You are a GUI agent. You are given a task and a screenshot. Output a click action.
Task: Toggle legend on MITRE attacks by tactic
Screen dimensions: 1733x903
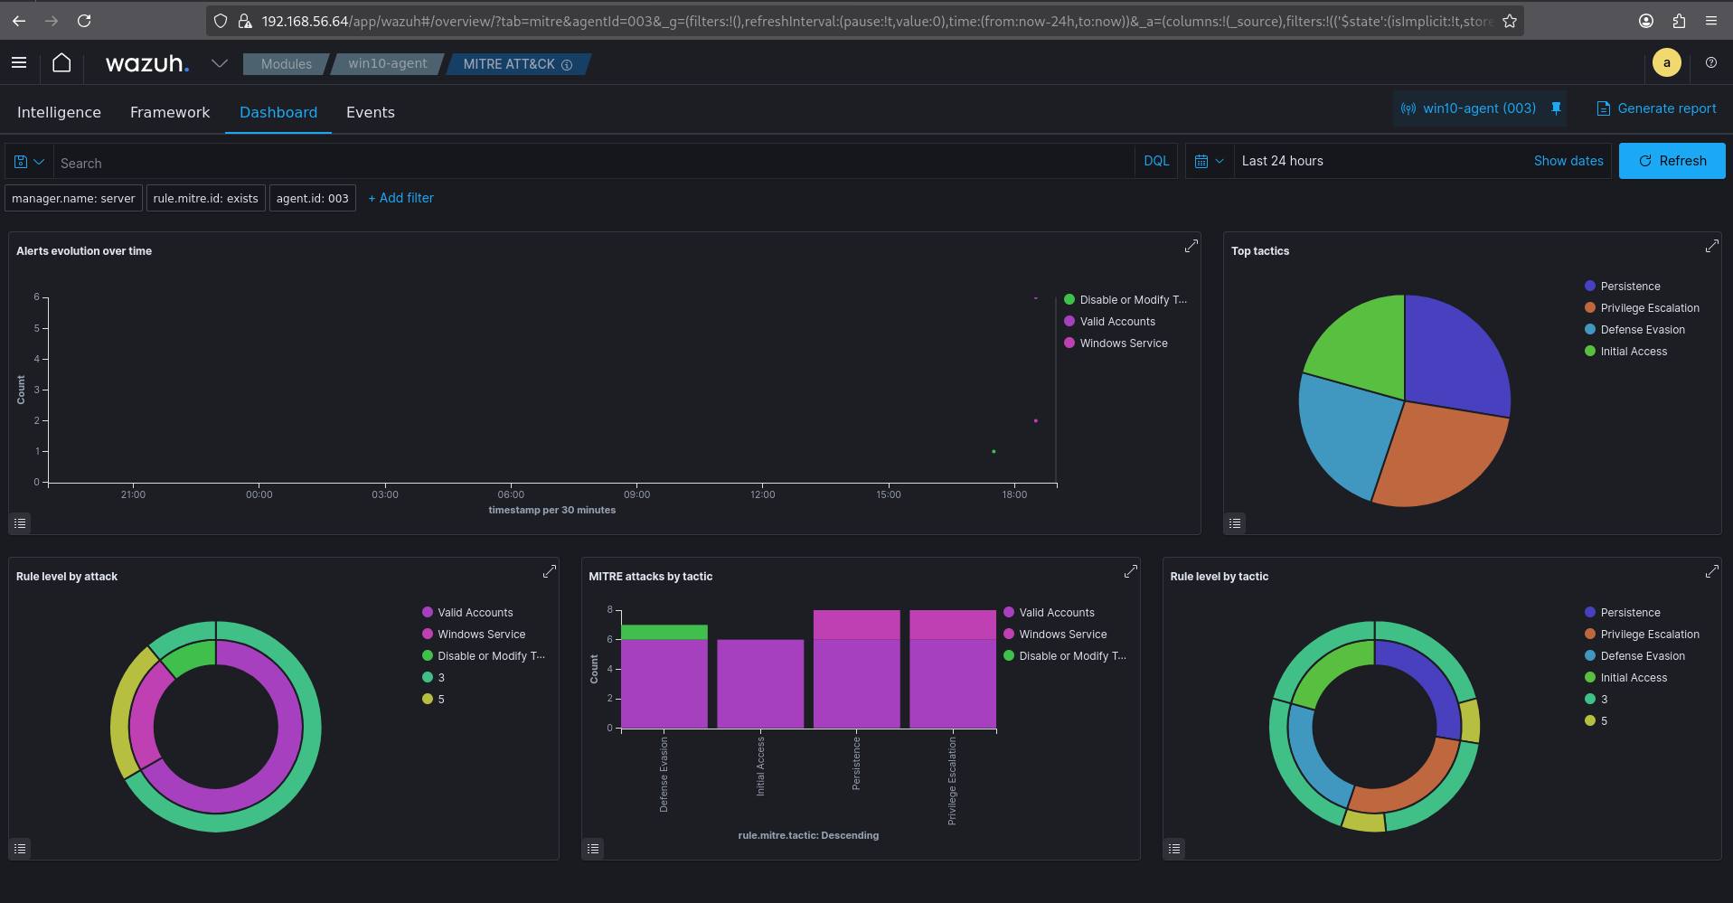coord(593,849)
